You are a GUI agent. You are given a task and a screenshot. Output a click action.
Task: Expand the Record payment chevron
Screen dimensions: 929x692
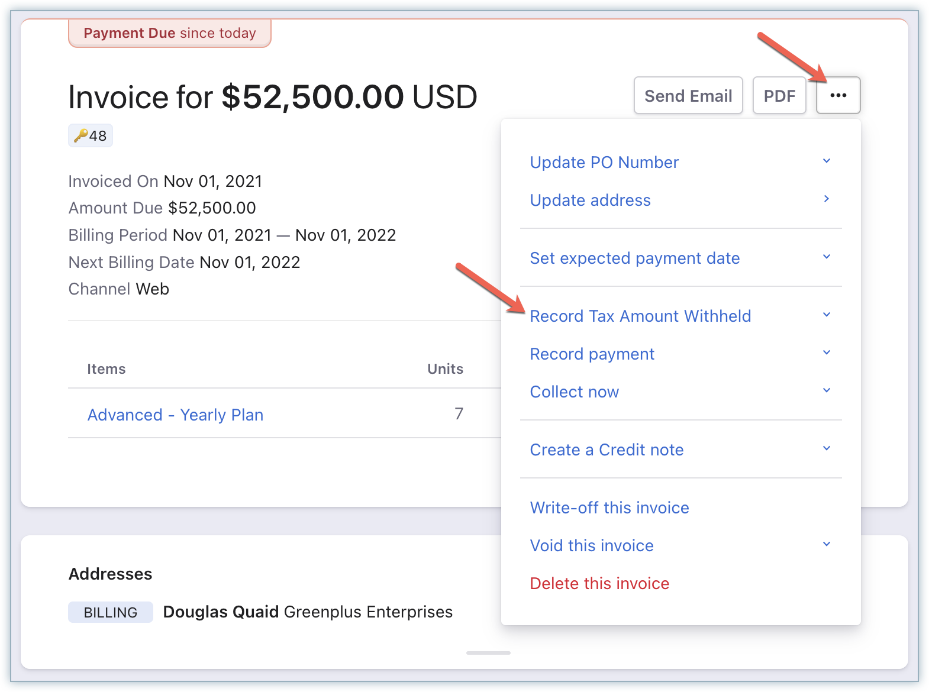pos(827,353)
